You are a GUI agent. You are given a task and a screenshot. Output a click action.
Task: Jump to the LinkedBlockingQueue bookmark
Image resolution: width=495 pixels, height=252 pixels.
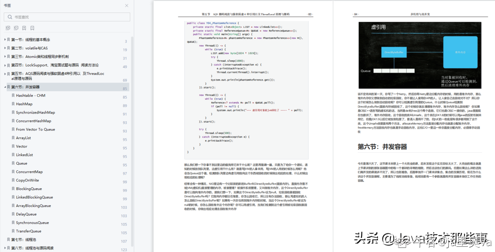(34, 197)
